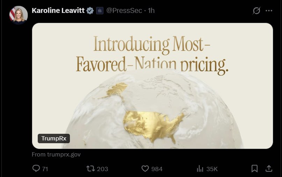Click the 71 replies count
Viewport: 282px width, 177px height.
tap(45, 169)
